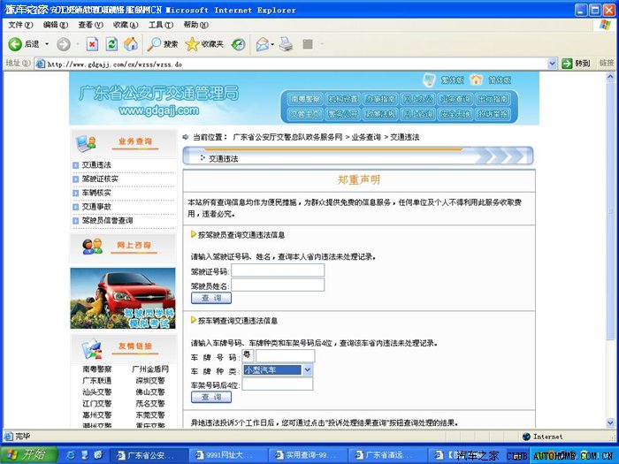This screenshot has height=464, width=619.
Task: Click the Refresh page icon
Action: pos(111,43)
